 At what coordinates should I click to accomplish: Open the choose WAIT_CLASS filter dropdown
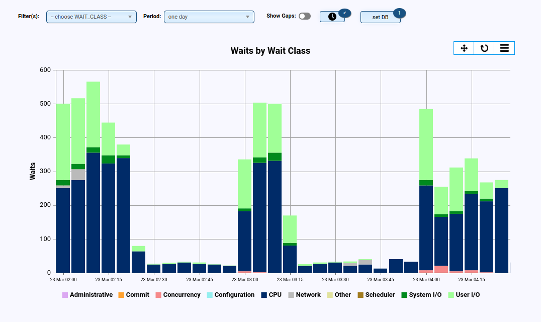pyautogui.click(x=91, y=16)
